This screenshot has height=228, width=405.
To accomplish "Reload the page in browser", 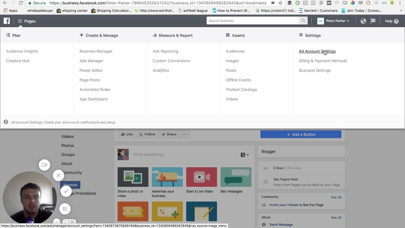I will coord(21,3).
